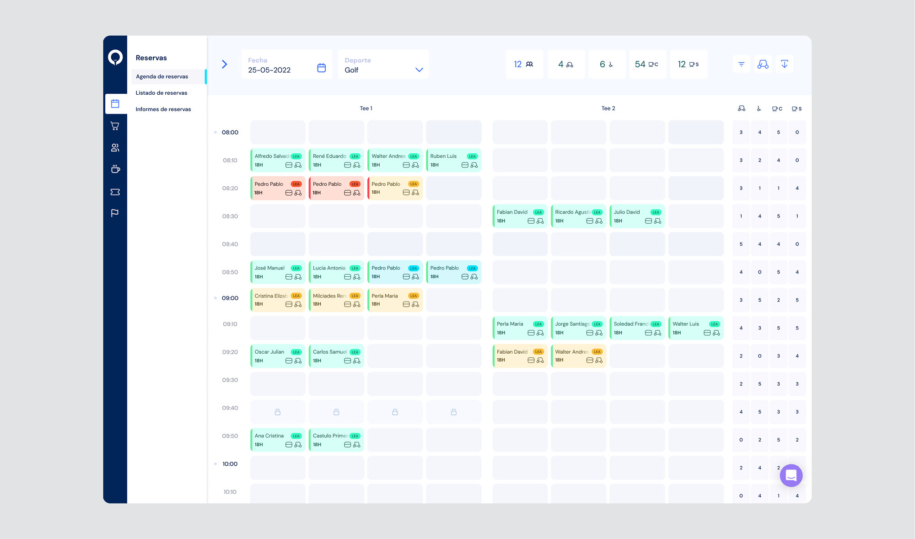
Task: Click the golf cart toolbar button
Action: pos(763,64)
